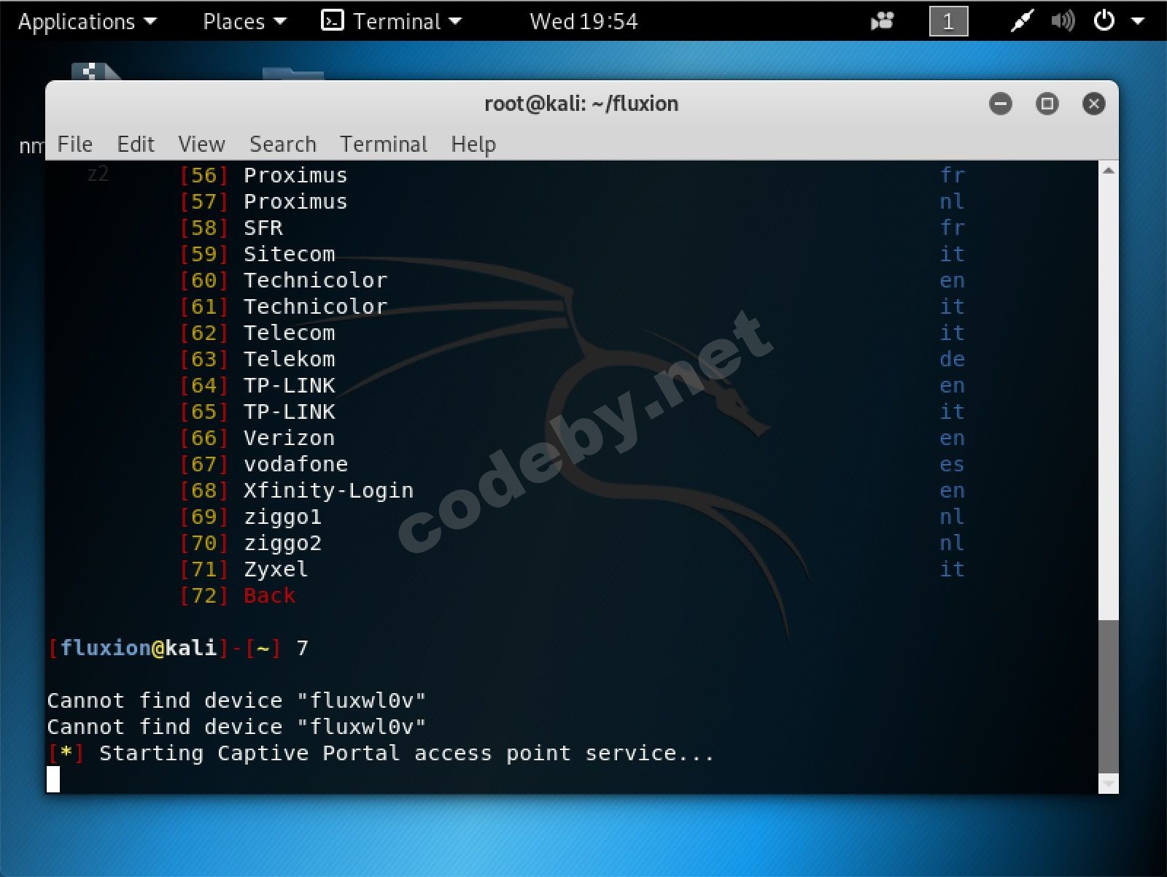Expand the system menu arrow
Viewport: 1167px width, 877px height.
1137,22
